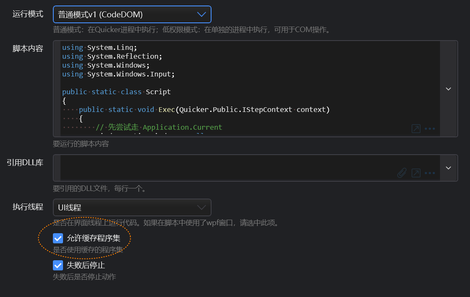Uncheck the 失败后停止 checkbox
Viewport: 470px width, 297px height.
coord(58,265)
